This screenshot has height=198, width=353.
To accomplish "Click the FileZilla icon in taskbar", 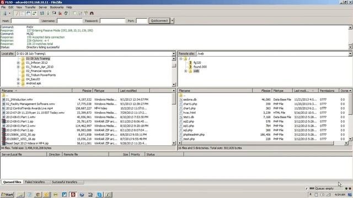I will 73,195.
